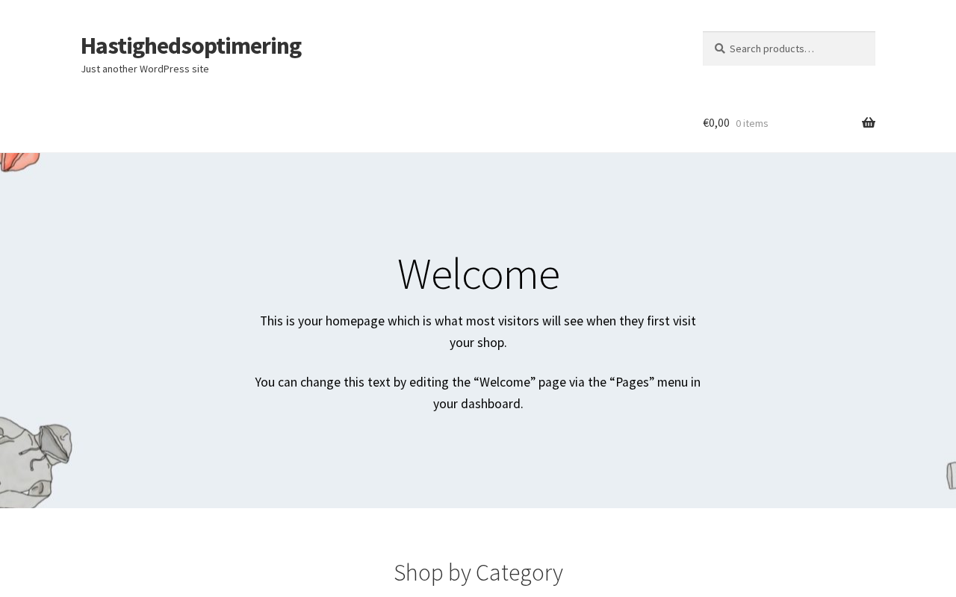Open the Hastighedsoptimering site title link
This screenshot has width=956, height=597.
190,46
